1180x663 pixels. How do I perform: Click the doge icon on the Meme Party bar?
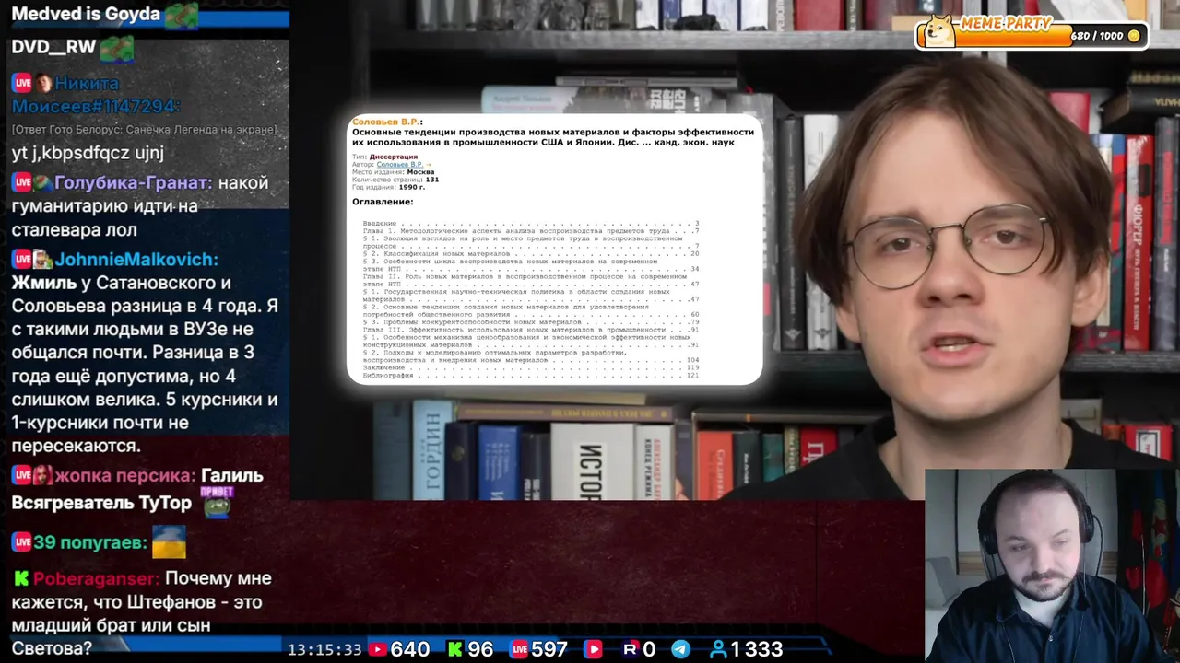pyautogui.click(x=939, y=32)
